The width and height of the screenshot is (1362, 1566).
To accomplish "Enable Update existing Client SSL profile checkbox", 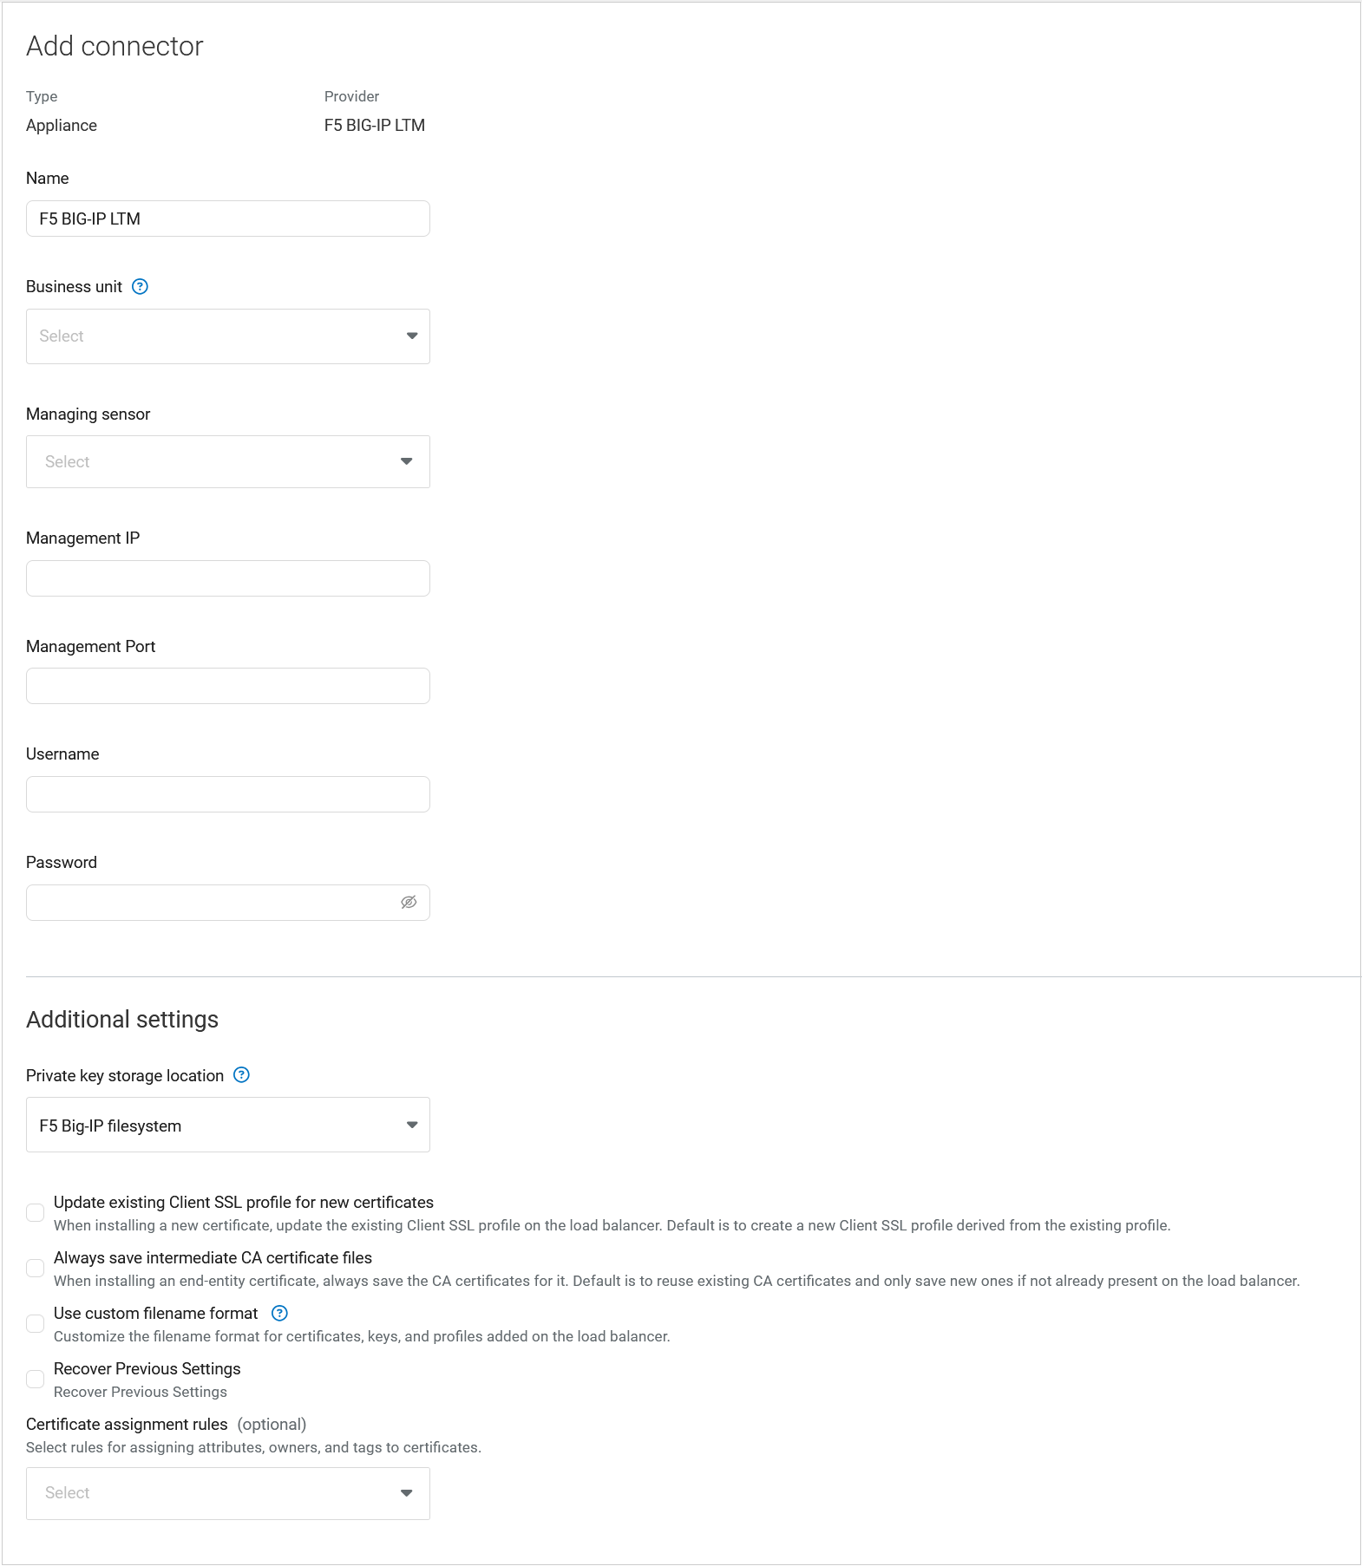I will [x=36, y=1211].
